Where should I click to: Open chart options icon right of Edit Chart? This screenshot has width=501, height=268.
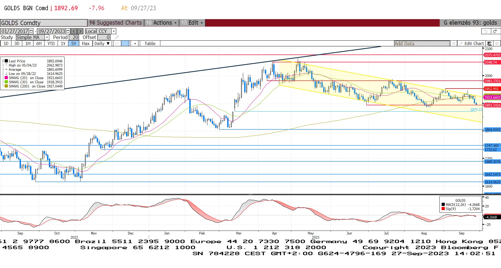489,43
